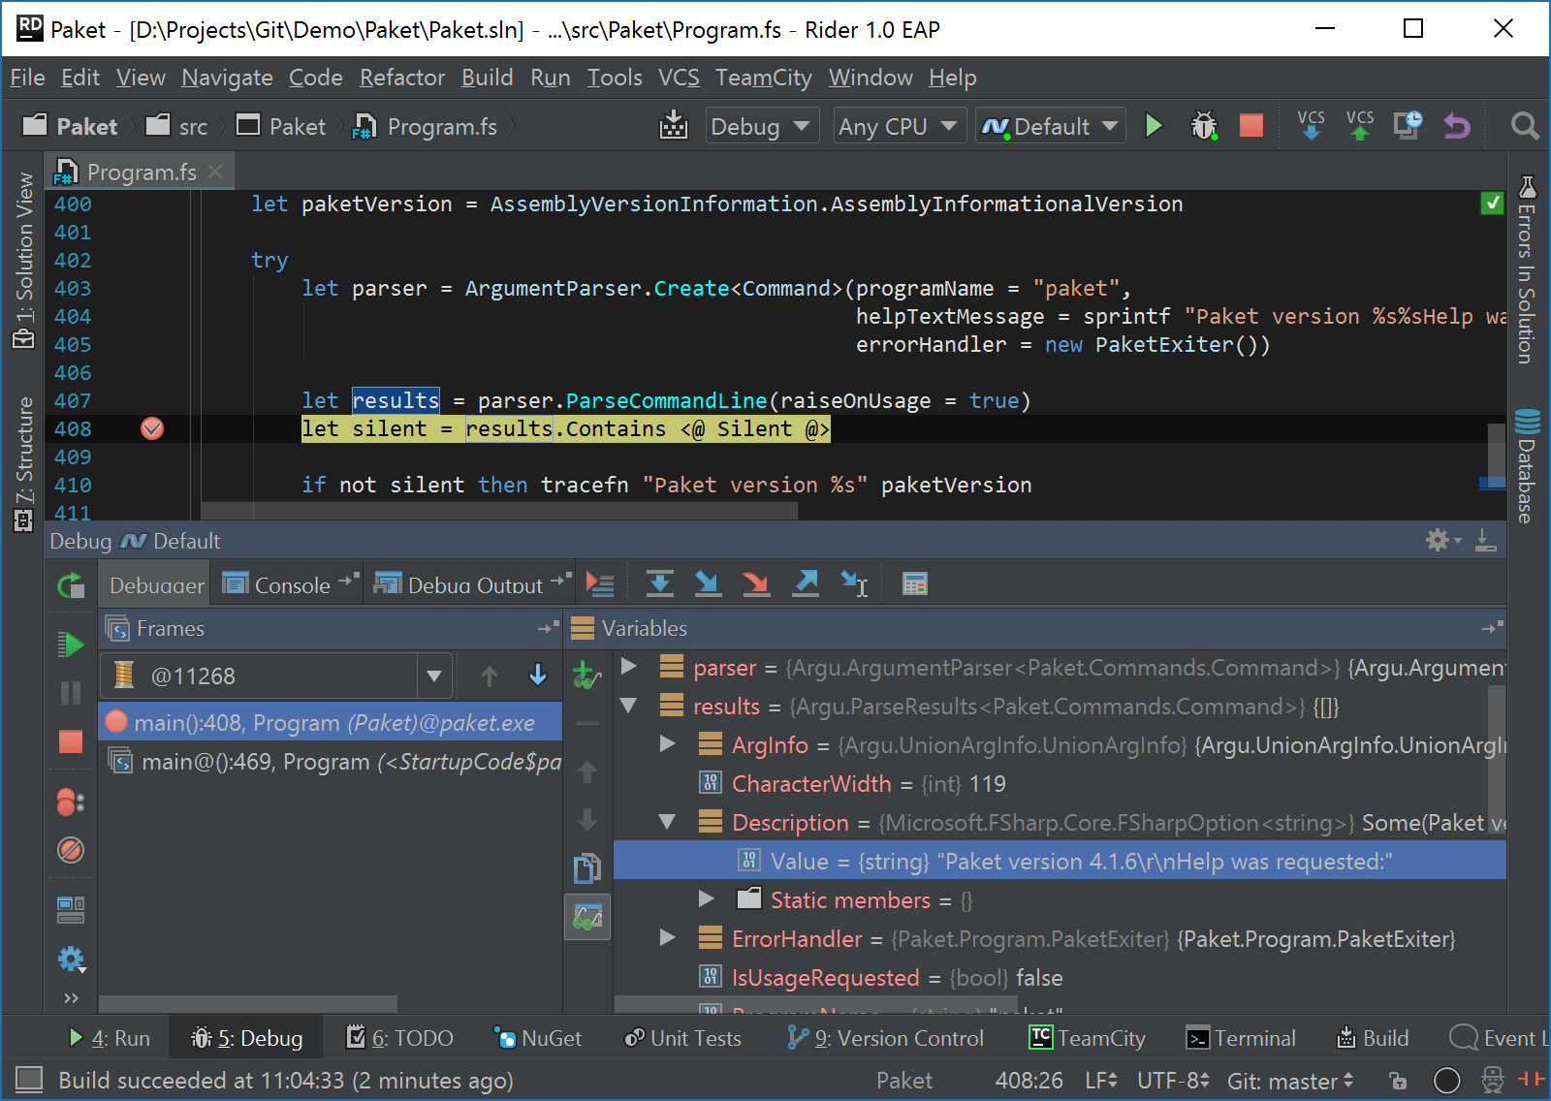
Task: Toggle breakpoint on line 408
Action: click(x=152, y=428)
